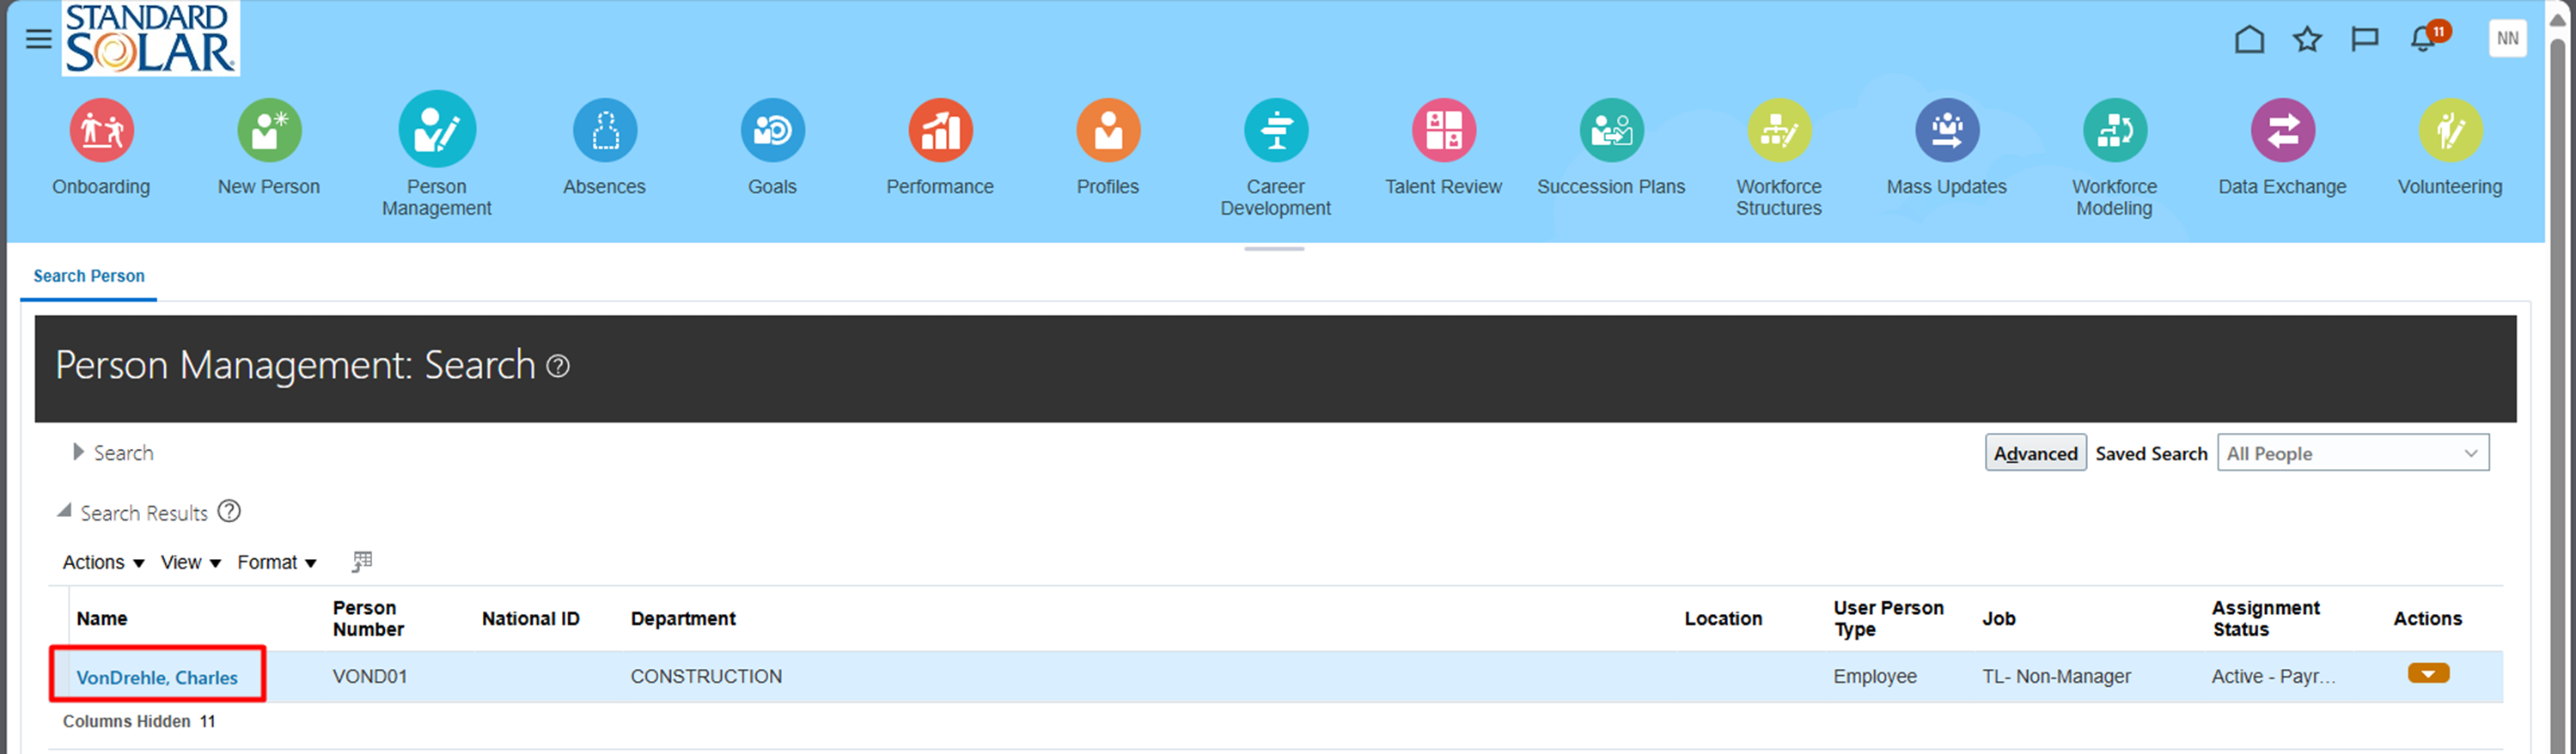This screenshot has width=2576, height=754.
Task: Click the Department column header
Action: tap(683, 619)
